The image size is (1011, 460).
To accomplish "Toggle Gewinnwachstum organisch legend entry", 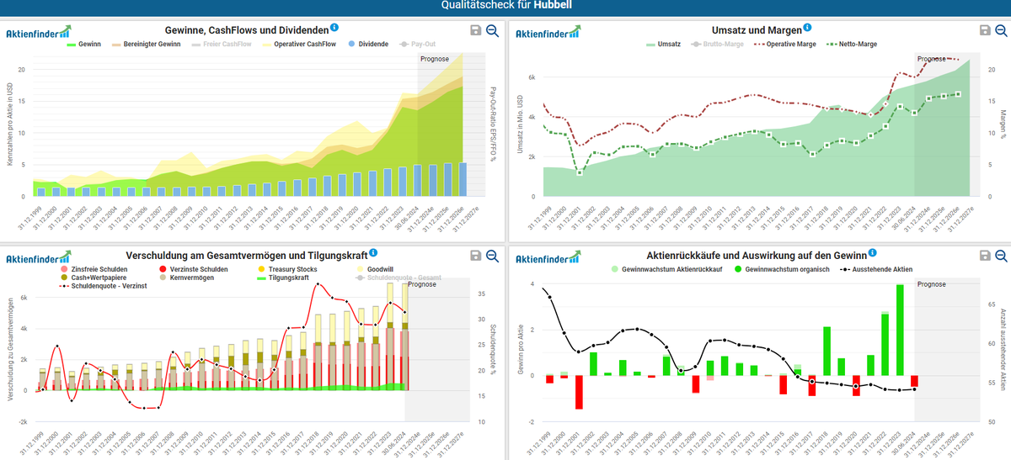I will click(780, 269).
